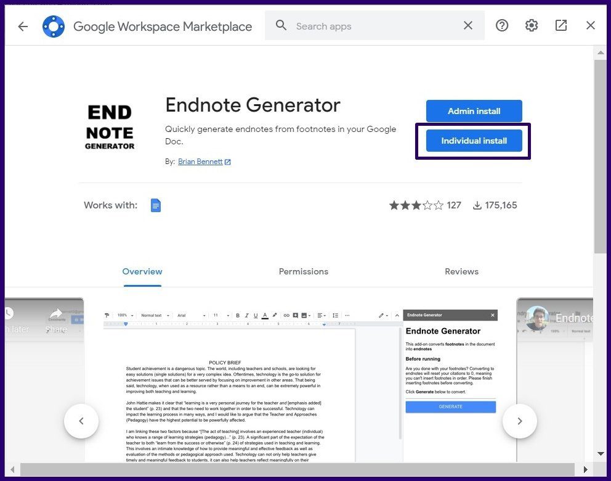The width and height of the screenshot is (611, 481).
Task: Open the Help question mark icon
Action: coord(502,26)
